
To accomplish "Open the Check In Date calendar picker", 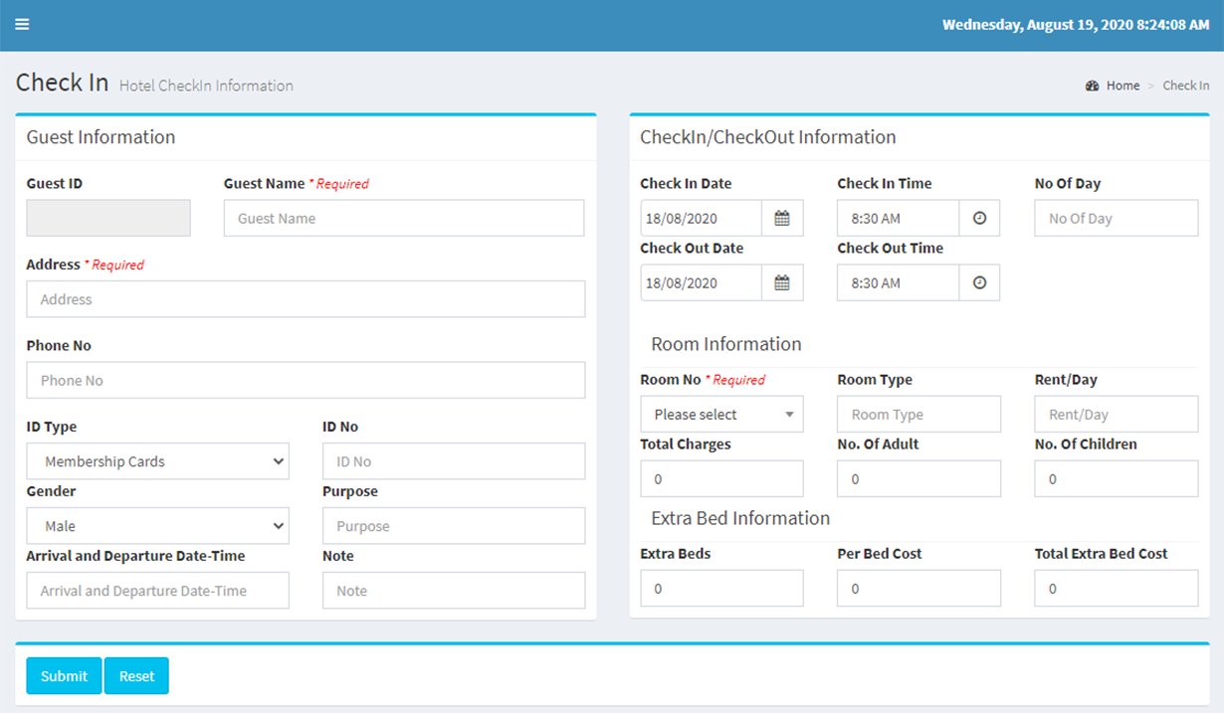I will [782, 219].
